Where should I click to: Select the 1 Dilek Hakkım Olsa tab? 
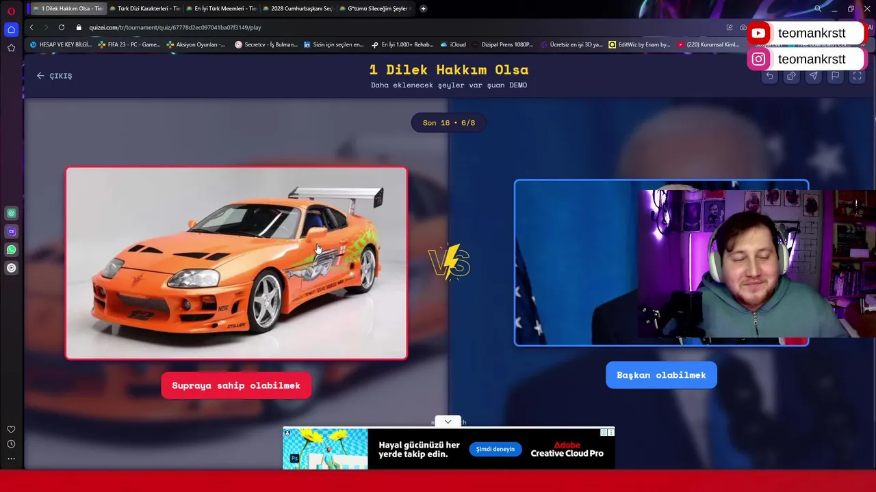click(67, 9)
